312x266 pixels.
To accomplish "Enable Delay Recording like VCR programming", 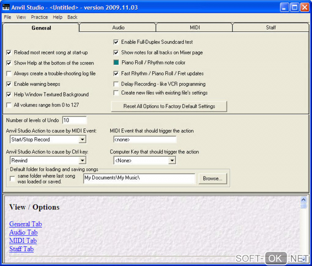I will [x=116, y=84].
